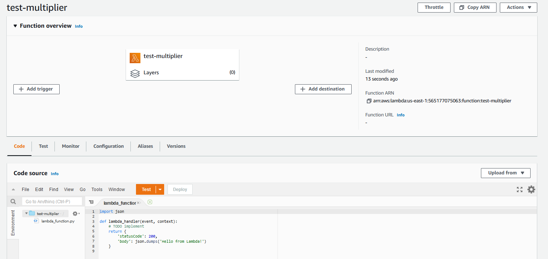Open the Upload from dropdown
The width and height of the screenshot is (548, 259).
pyautogui.click(x=505, y=173)
